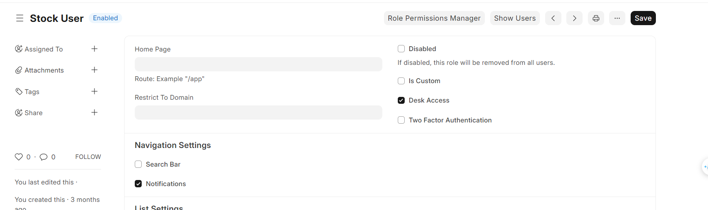Image resolution: width=708 pixels, height=210 pixels.
Task: Like this document with the heart icon
Action: pos(19,157)
